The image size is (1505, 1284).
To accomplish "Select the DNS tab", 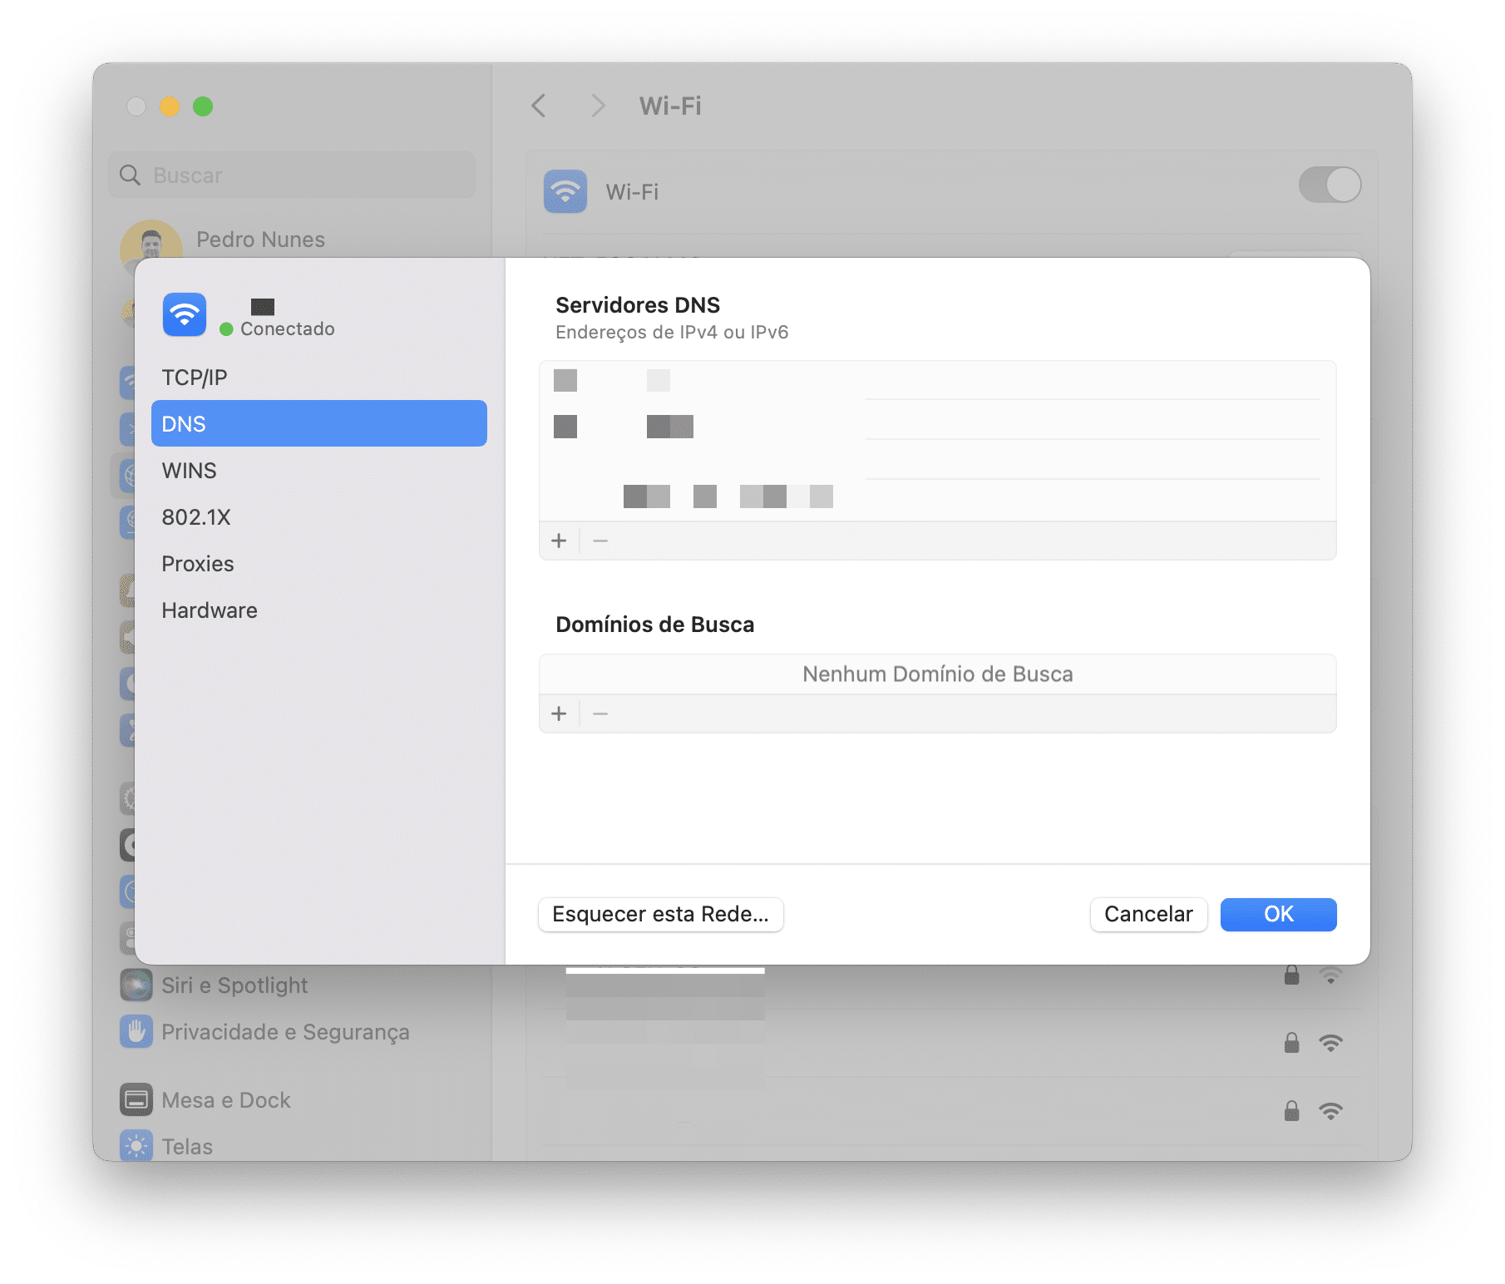I will (318, 423).
